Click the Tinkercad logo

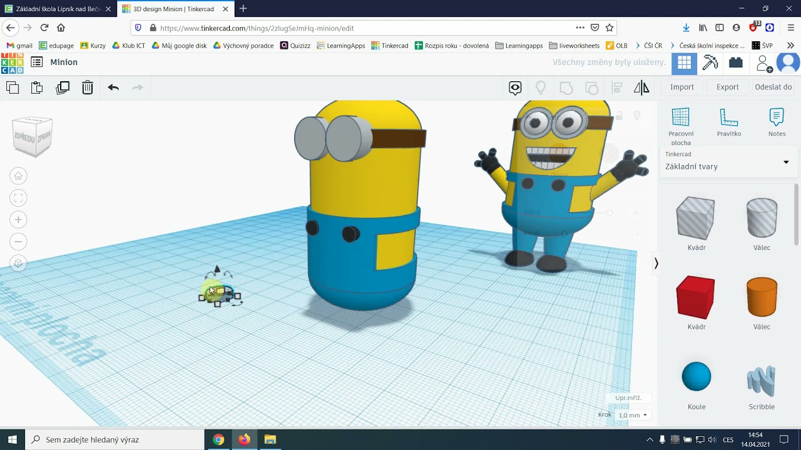pyautogui.click(x=12, y=62)
